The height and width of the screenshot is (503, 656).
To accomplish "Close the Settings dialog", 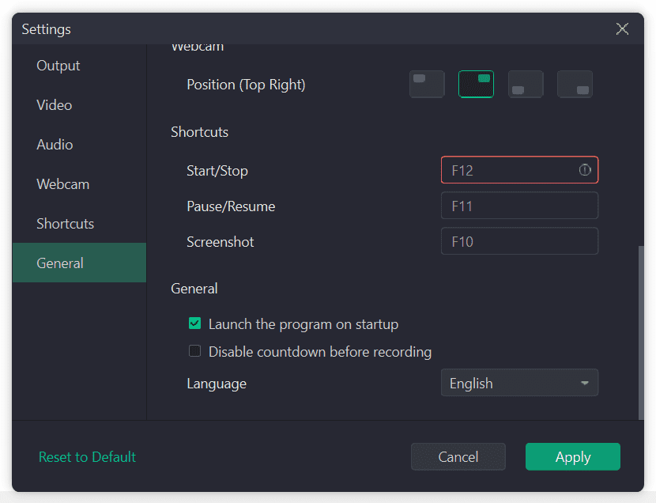I will [623, 29].
